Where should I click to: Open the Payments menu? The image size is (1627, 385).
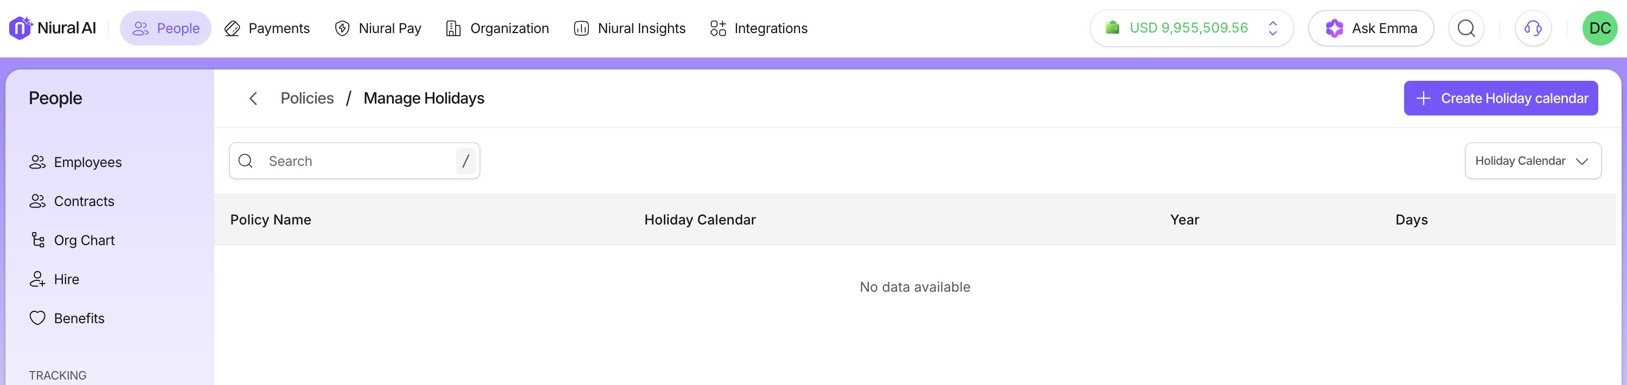(x=267, y=28)
